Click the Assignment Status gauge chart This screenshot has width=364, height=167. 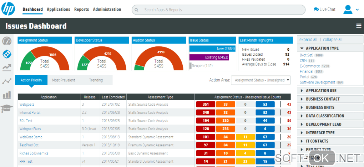point(45,58)
